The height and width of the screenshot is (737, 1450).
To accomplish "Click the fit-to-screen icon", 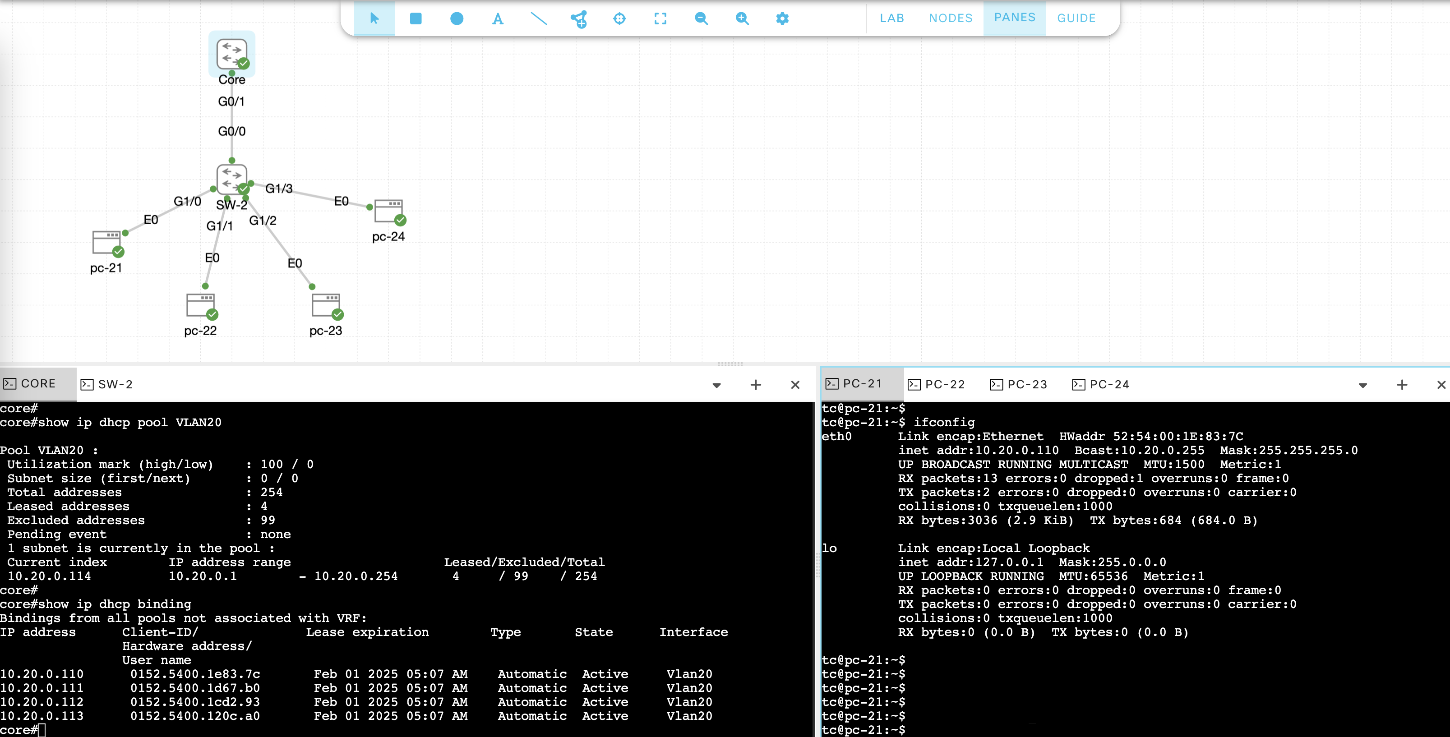I will pos(660,18).
